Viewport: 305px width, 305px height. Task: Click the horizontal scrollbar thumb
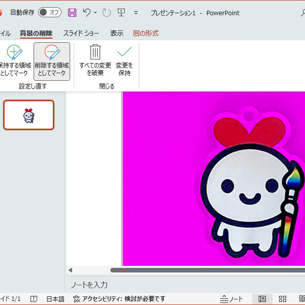(x=207, y=270)
